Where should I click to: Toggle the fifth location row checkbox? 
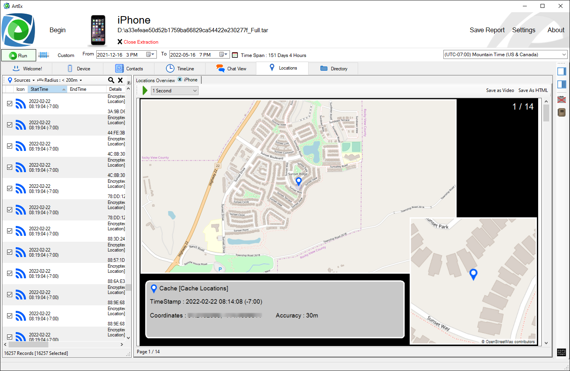point(9,188)
